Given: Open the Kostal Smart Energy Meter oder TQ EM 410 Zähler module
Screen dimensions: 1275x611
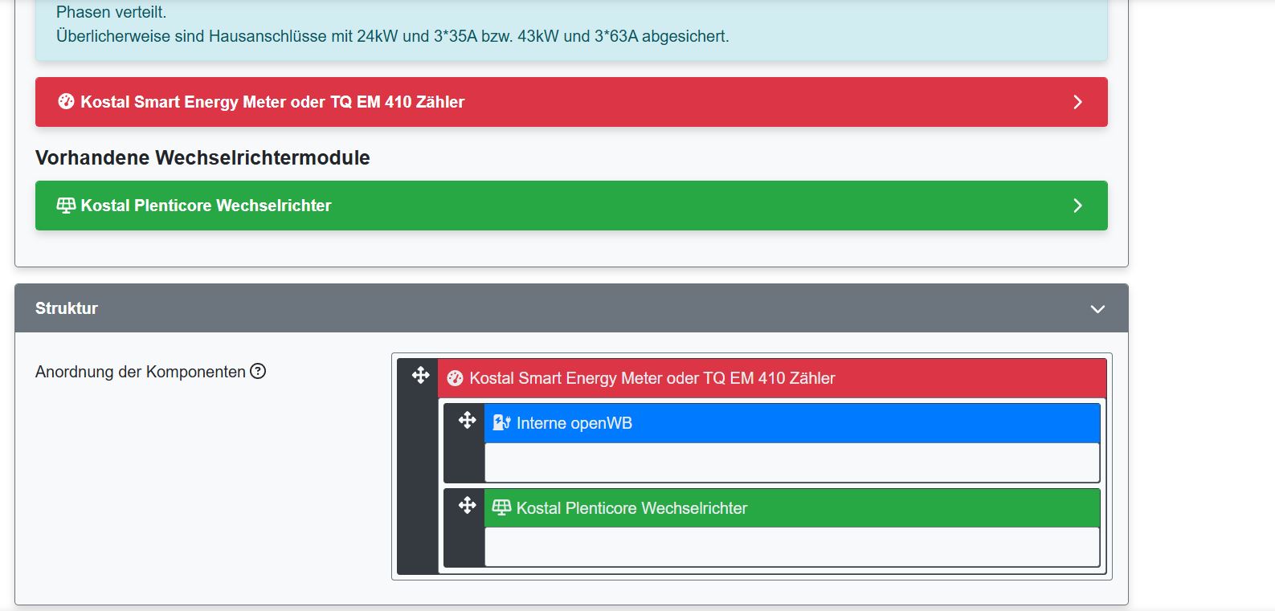Looking at the screenshot, I should (571, 102).
